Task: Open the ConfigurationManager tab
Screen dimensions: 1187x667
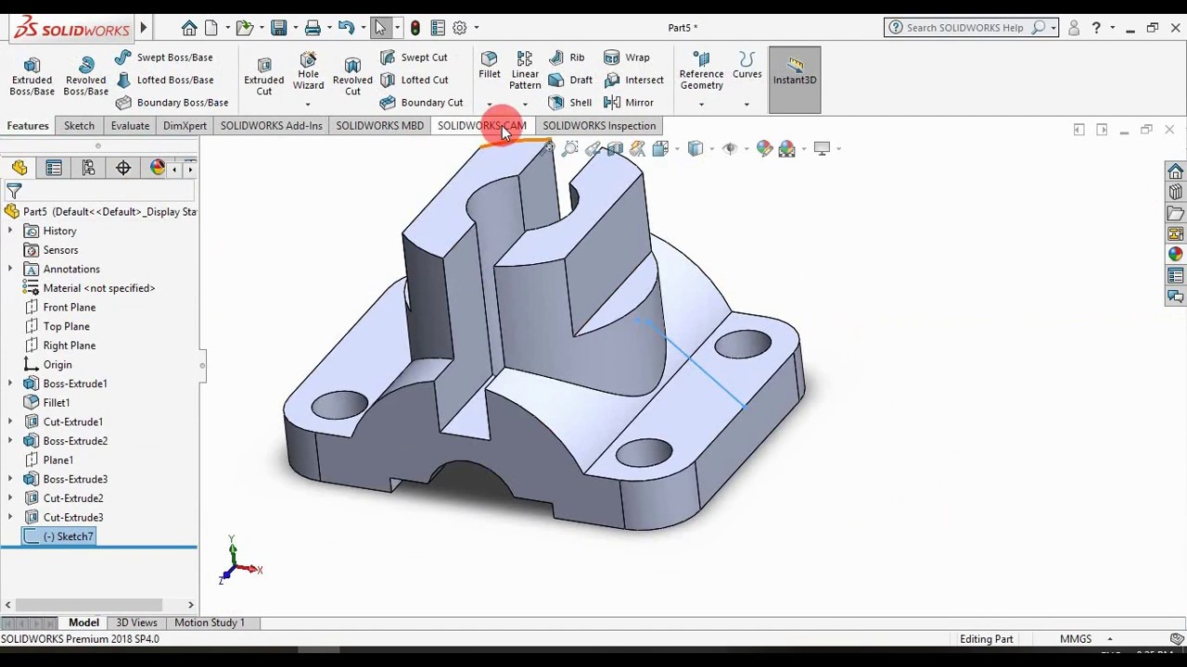Action: point(88,168)
